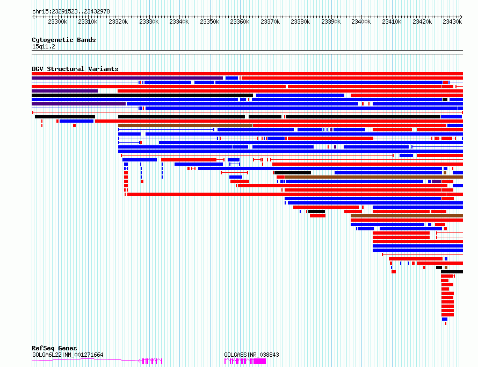Click the 15q11.2 cytogenetic band bar
Image resolution: width=478 pixels, height=367 pixels.
pos(247,52)
